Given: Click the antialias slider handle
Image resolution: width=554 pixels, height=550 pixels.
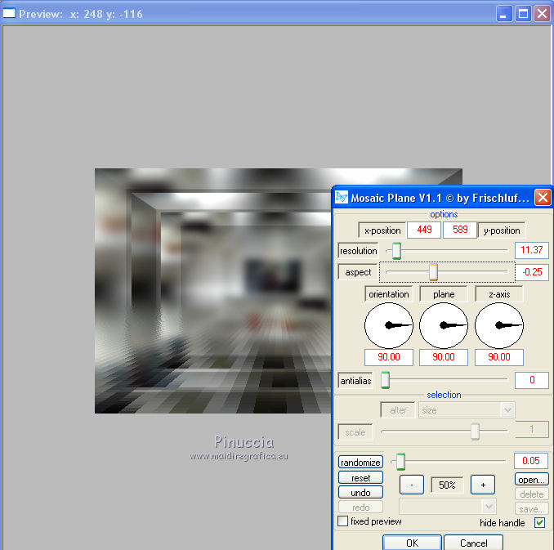Looking at the screenshot, I should click(385, 380).
